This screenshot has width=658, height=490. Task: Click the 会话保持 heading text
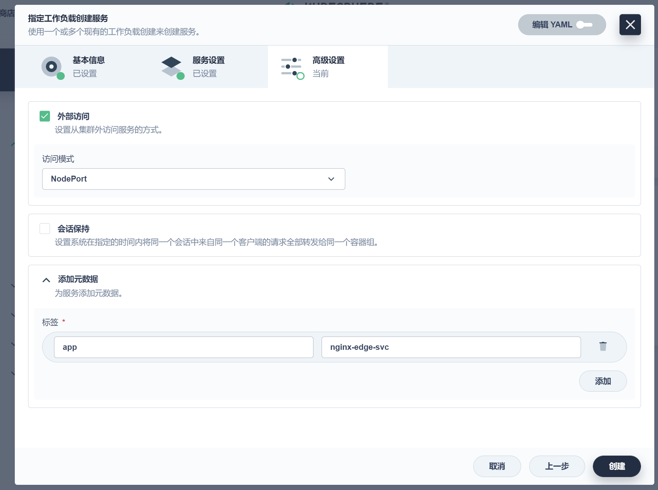[x=73, y=229]
